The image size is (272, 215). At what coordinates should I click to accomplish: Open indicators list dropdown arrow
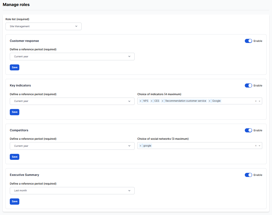tap(259, 101)
